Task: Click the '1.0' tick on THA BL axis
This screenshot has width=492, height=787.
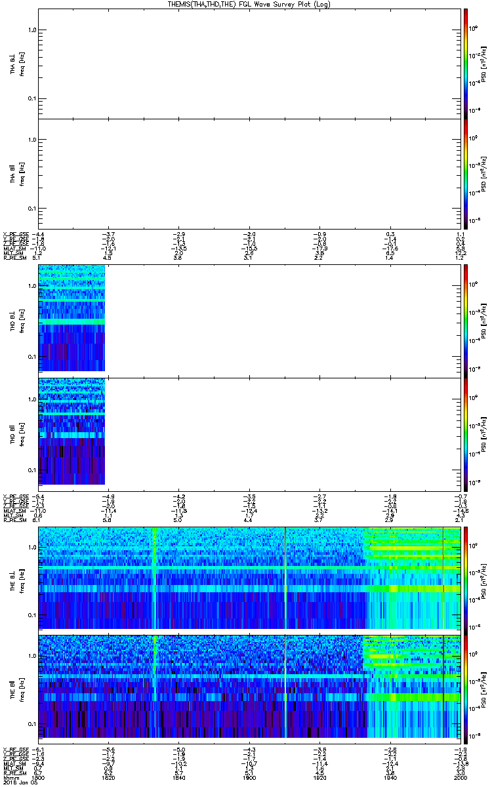Action: 31,30
